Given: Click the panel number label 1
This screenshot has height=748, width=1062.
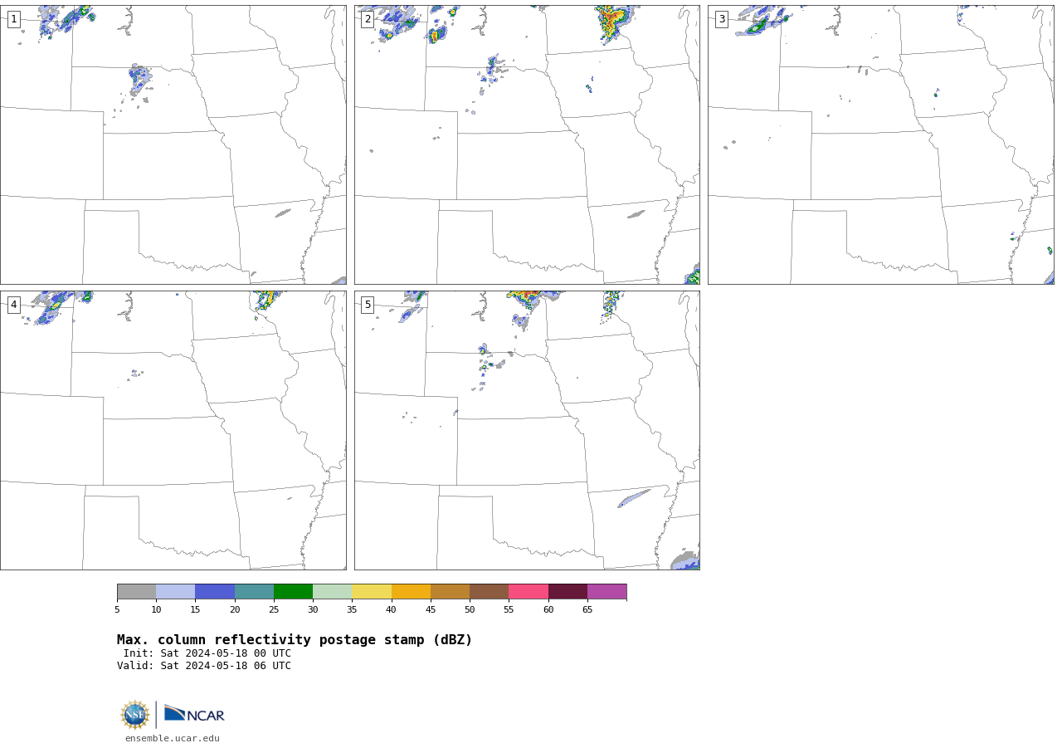Looking at the screenshot, I should (13, 19).
